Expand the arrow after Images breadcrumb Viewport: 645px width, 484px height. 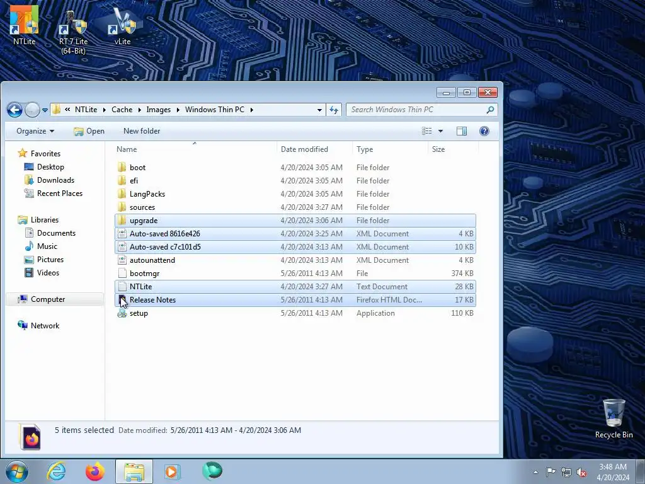pyautogui.click(x=178, y=110)
